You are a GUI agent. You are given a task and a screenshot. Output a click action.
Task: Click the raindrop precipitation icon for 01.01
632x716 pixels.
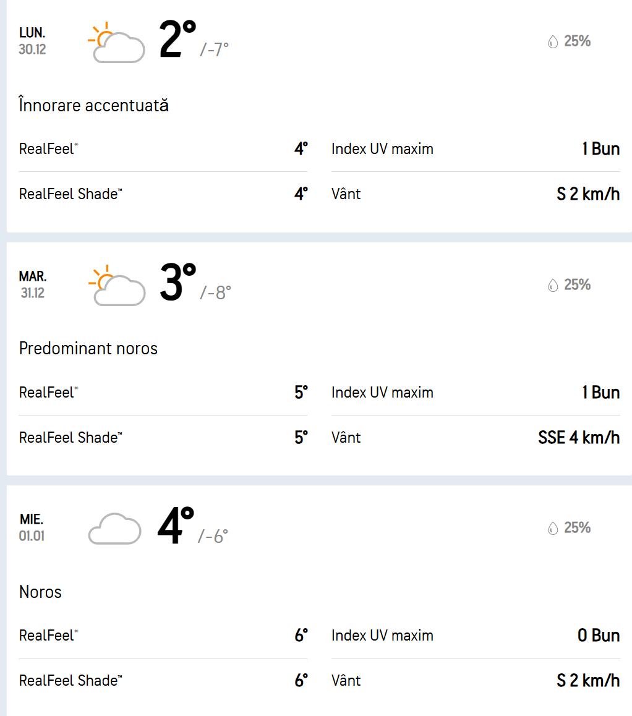[553, 528]
